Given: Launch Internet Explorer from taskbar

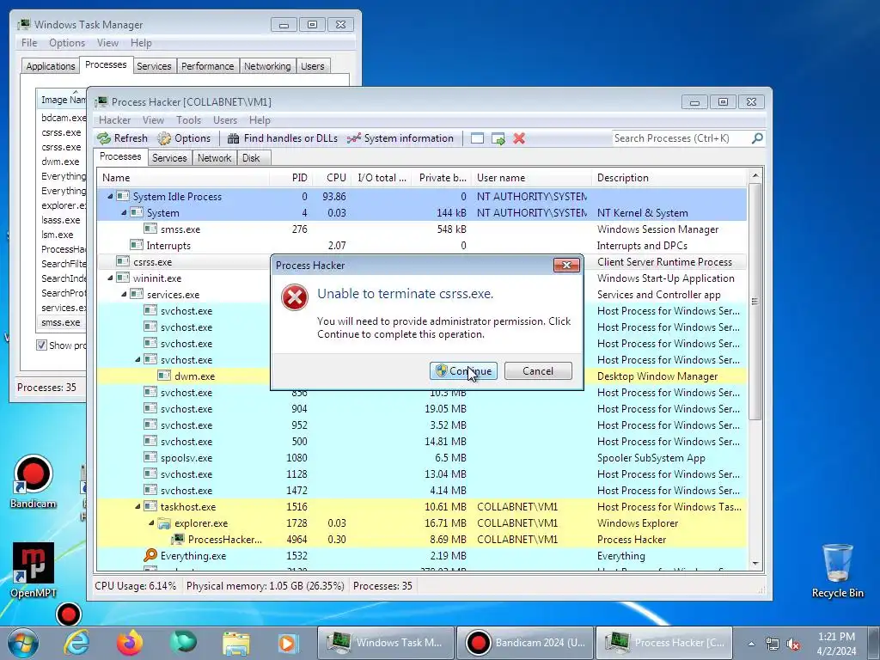Looking at the screenshot, I should tap(76, 643).
